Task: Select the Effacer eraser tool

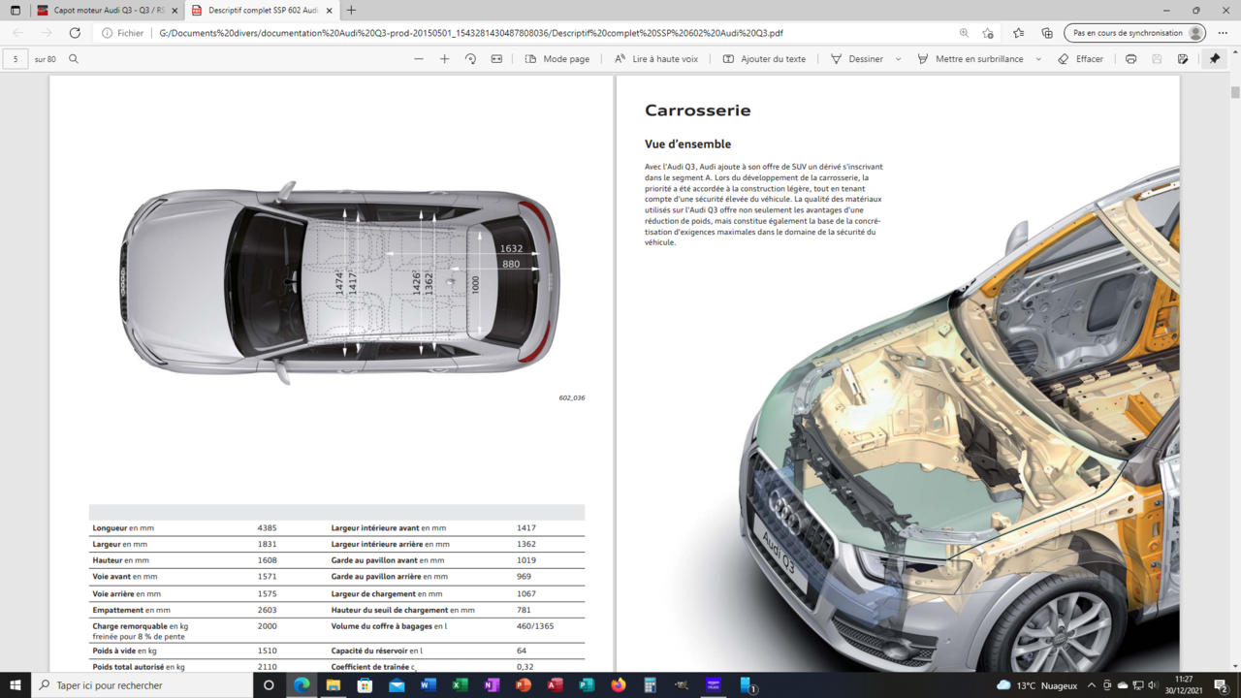Action: [1080, 59]
